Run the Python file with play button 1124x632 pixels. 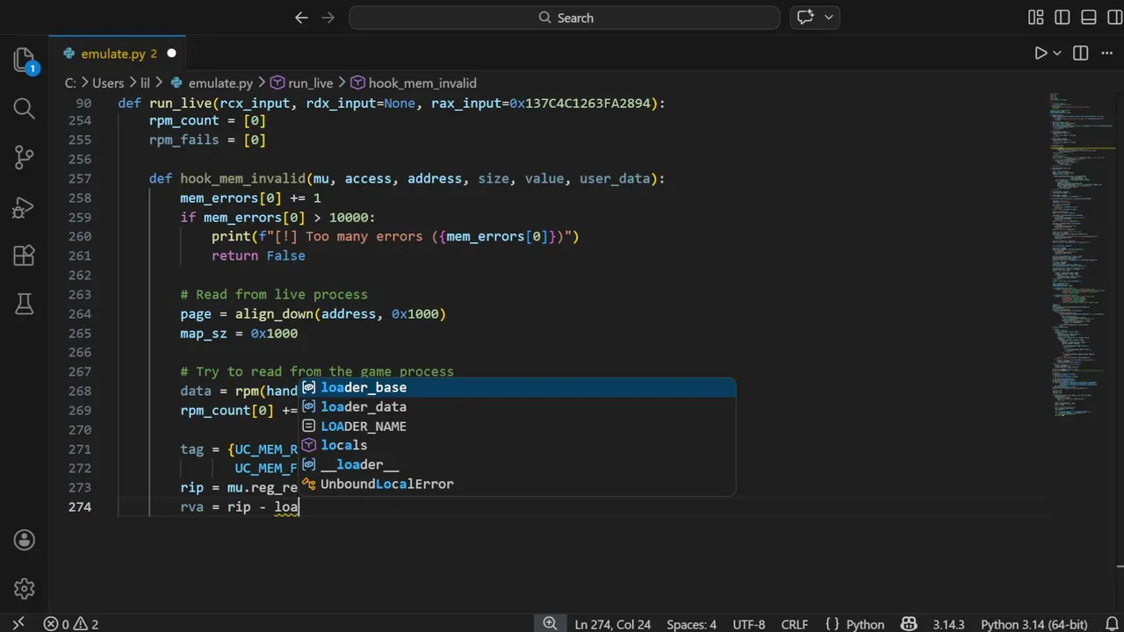coord(1041,54)
